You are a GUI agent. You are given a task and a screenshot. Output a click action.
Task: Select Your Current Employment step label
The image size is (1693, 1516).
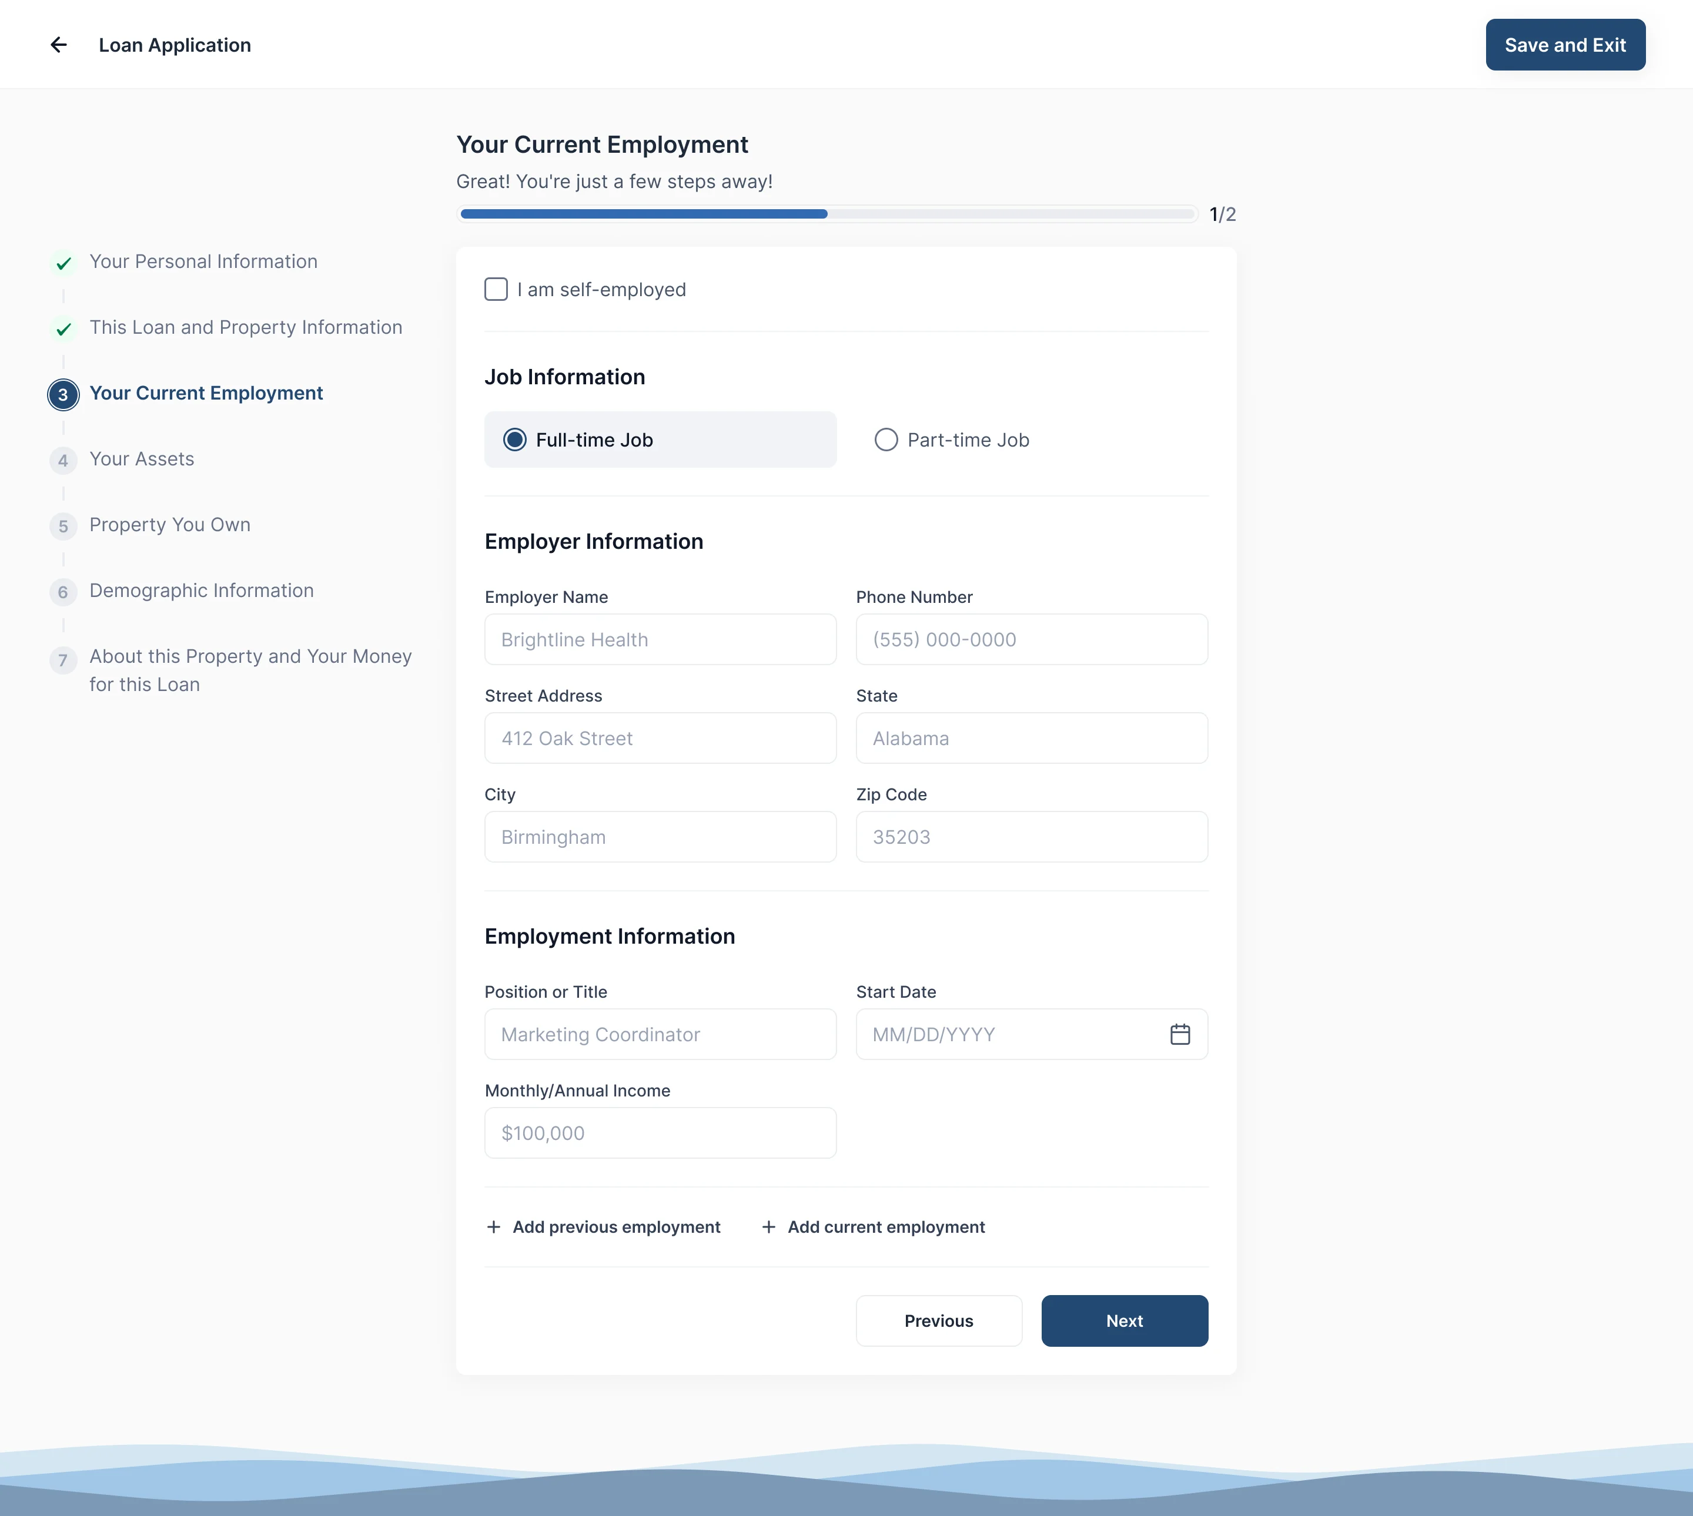[x=206, y=393]
